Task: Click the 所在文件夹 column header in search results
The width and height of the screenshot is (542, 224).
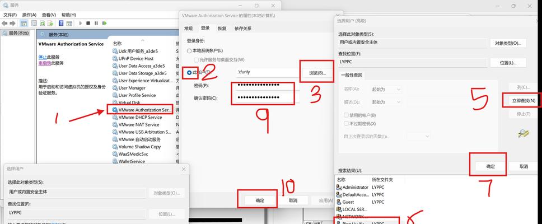Action: click(382, 180)
